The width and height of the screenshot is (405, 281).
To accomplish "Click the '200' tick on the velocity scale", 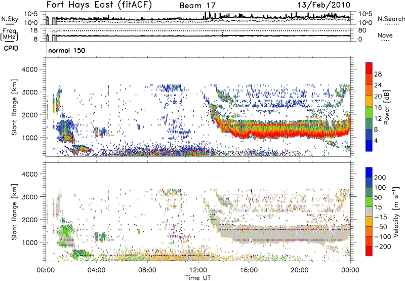I will point(380,178).
